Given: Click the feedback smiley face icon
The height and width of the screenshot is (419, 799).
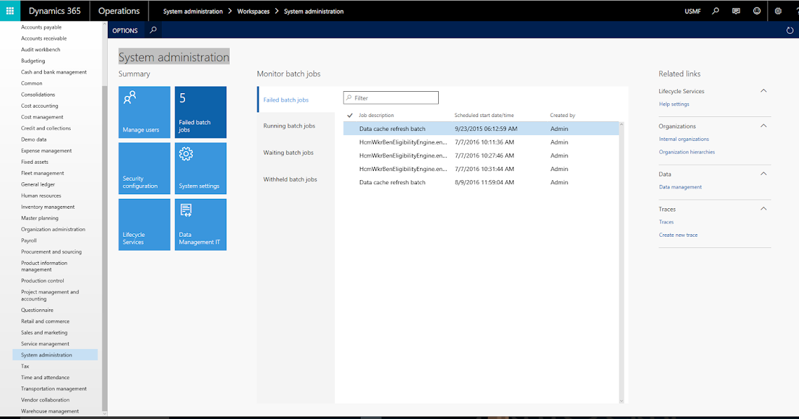Looking at the screenshot, I should (755, 11).
